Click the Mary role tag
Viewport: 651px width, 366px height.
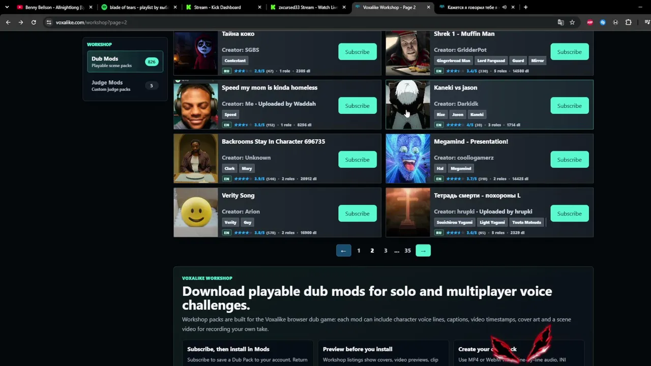[x=247, y=168]
